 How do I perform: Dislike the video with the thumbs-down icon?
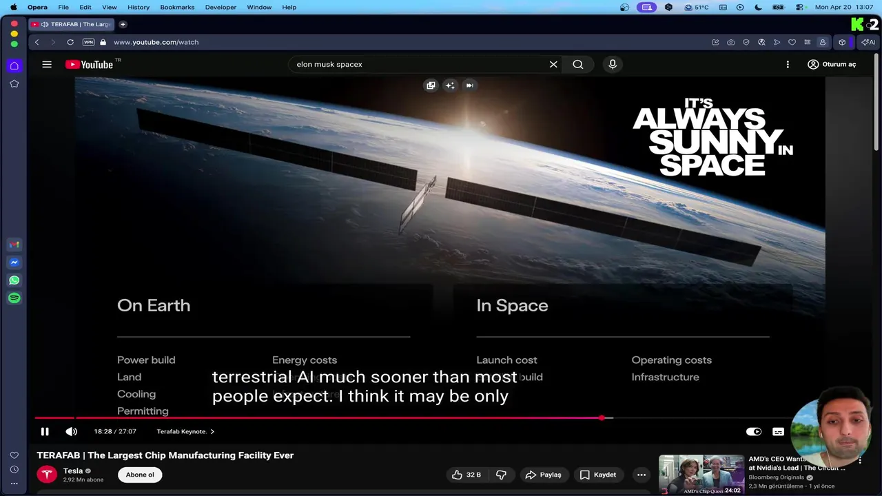coord(502,475)
